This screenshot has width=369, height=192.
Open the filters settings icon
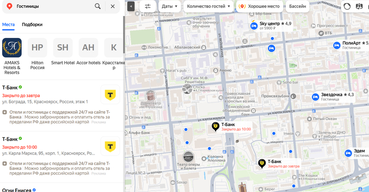click(x=148, y=6)
